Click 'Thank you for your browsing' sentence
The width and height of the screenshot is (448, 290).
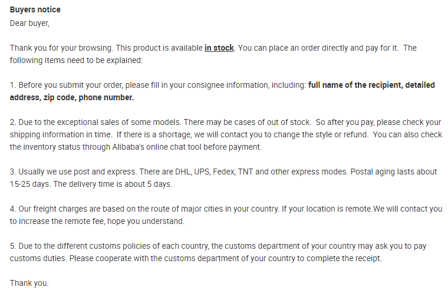click(x=61, y=48)
